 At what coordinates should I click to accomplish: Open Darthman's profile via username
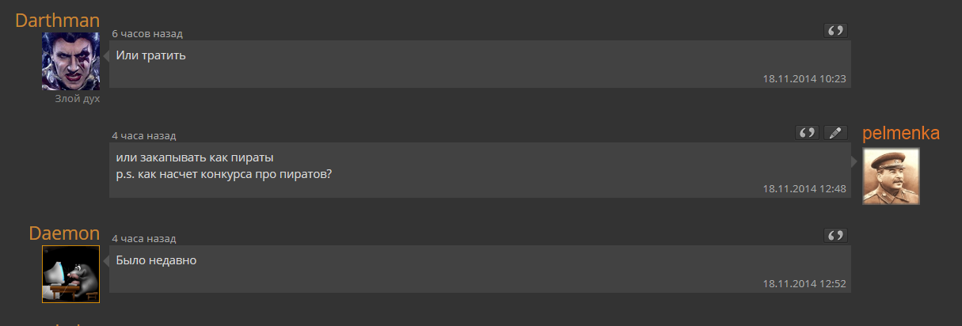click(58, 21)
